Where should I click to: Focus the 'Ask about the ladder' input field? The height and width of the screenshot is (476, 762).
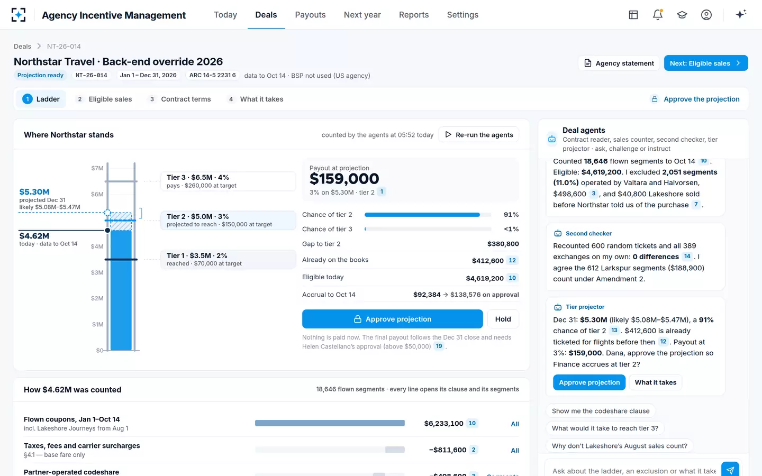pos(634,470)
